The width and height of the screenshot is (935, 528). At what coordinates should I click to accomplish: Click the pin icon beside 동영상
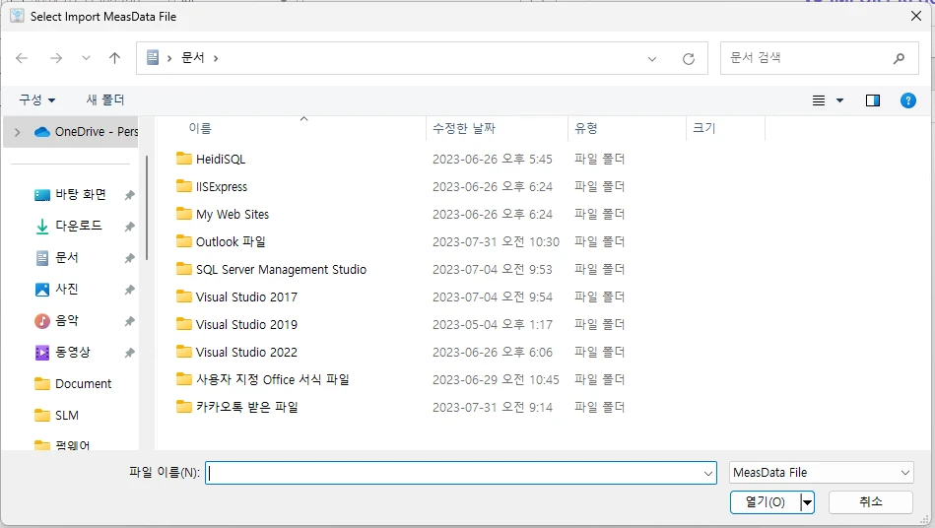129,353
